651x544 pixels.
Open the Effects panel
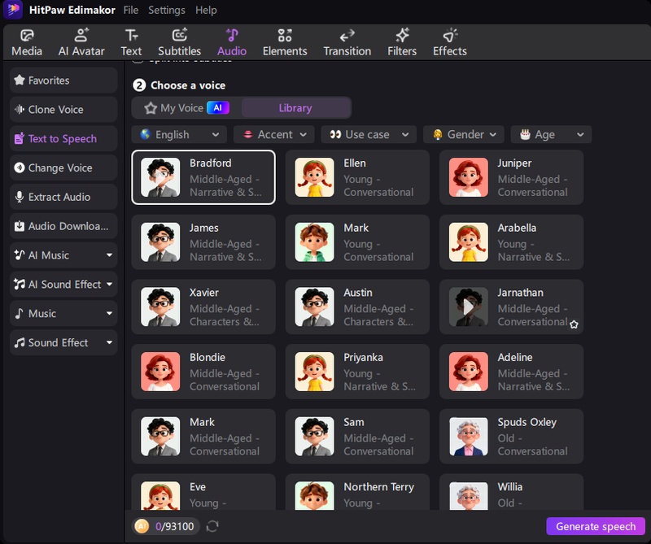(x=450, y=42)
